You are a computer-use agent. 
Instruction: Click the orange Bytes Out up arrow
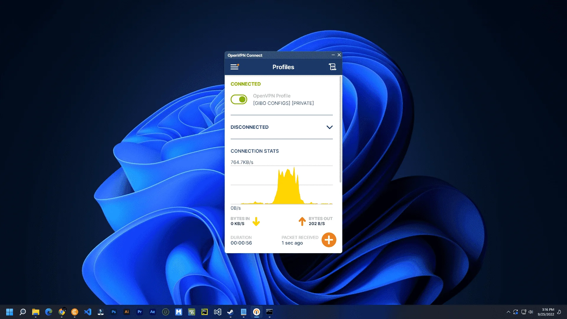(x=302, y=222)
